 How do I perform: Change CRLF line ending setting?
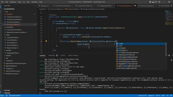pyautogui.click(x=163, y=96)
